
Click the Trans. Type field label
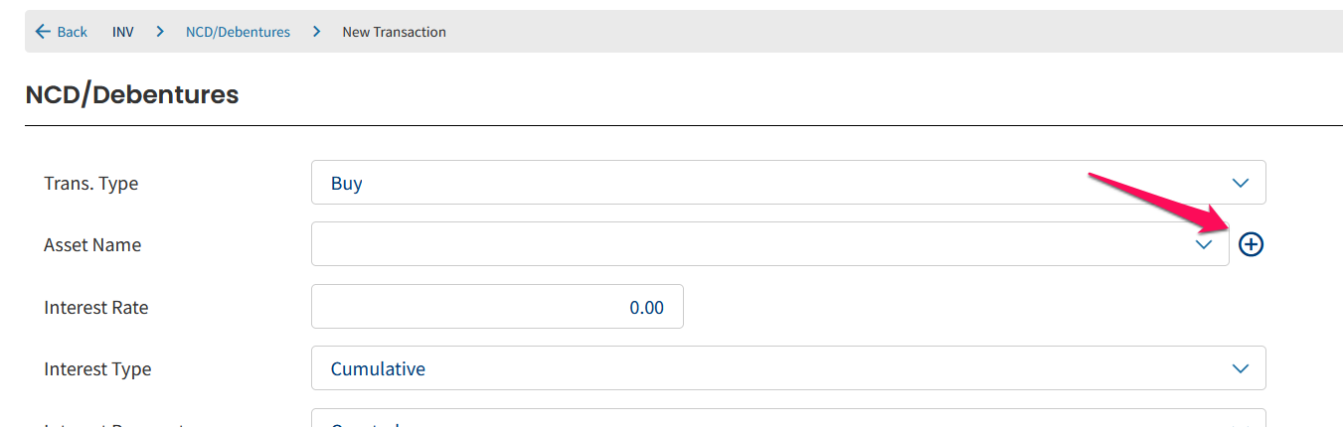click(x=91, y=184)
